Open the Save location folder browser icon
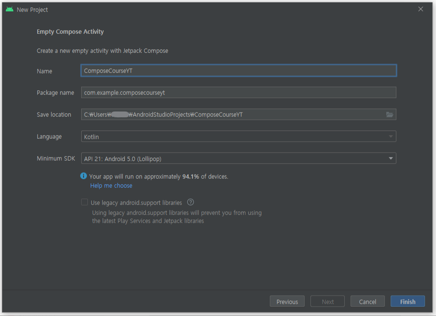The width and height of the screenshot is (436, 316). (x=390, y=114)
